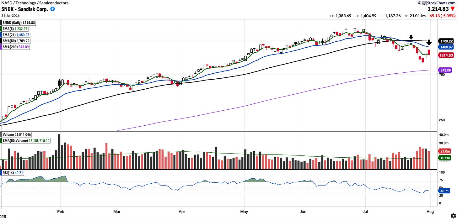Click the 'Feb' month label on time axis
Viewport: 457px width, 220px height.
[x=60, y=212]
